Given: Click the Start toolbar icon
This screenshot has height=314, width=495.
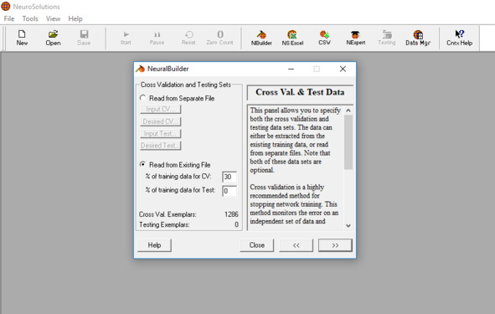Looking at the screenshot, I should tap(126, 38).
